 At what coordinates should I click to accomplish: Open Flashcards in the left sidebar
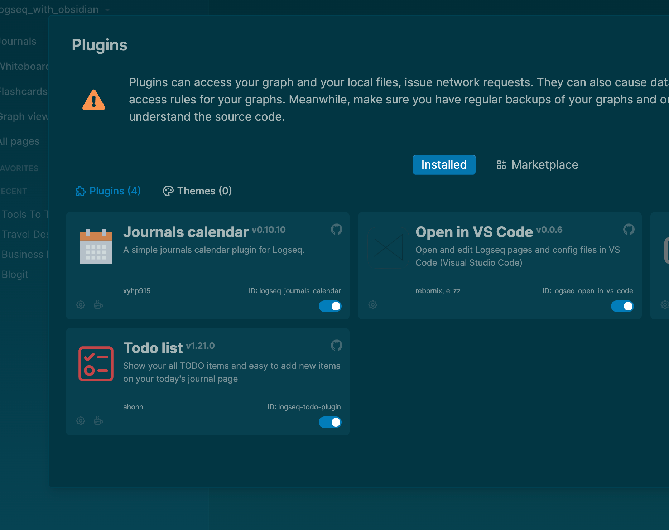tap(24, 91)
